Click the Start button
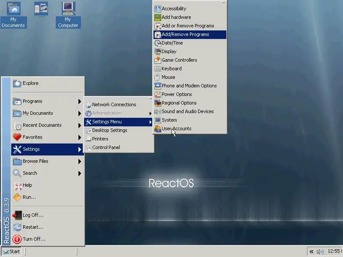The width and height of the screenshot is (343, 257). 12,251
